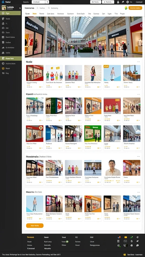The width and height of the screenshot is (145, 257).
Task: Click the orange button at top right
Action: (x=135, y=8)
